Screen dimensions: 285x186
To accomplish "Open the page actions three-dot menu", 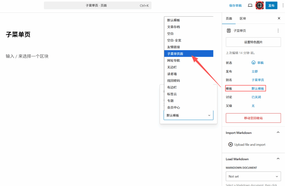I will [278, 31].
